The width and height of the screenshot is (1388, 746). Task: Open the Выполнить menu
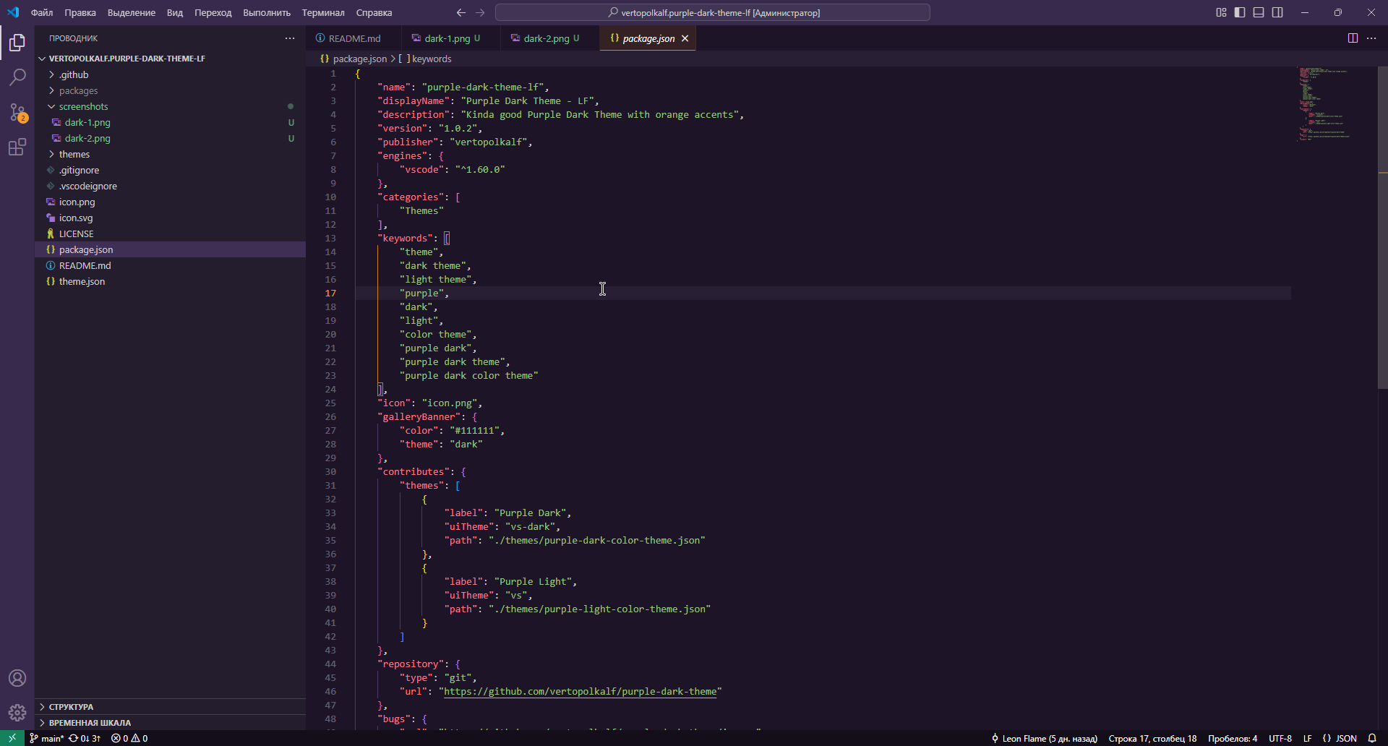(267, 12)
